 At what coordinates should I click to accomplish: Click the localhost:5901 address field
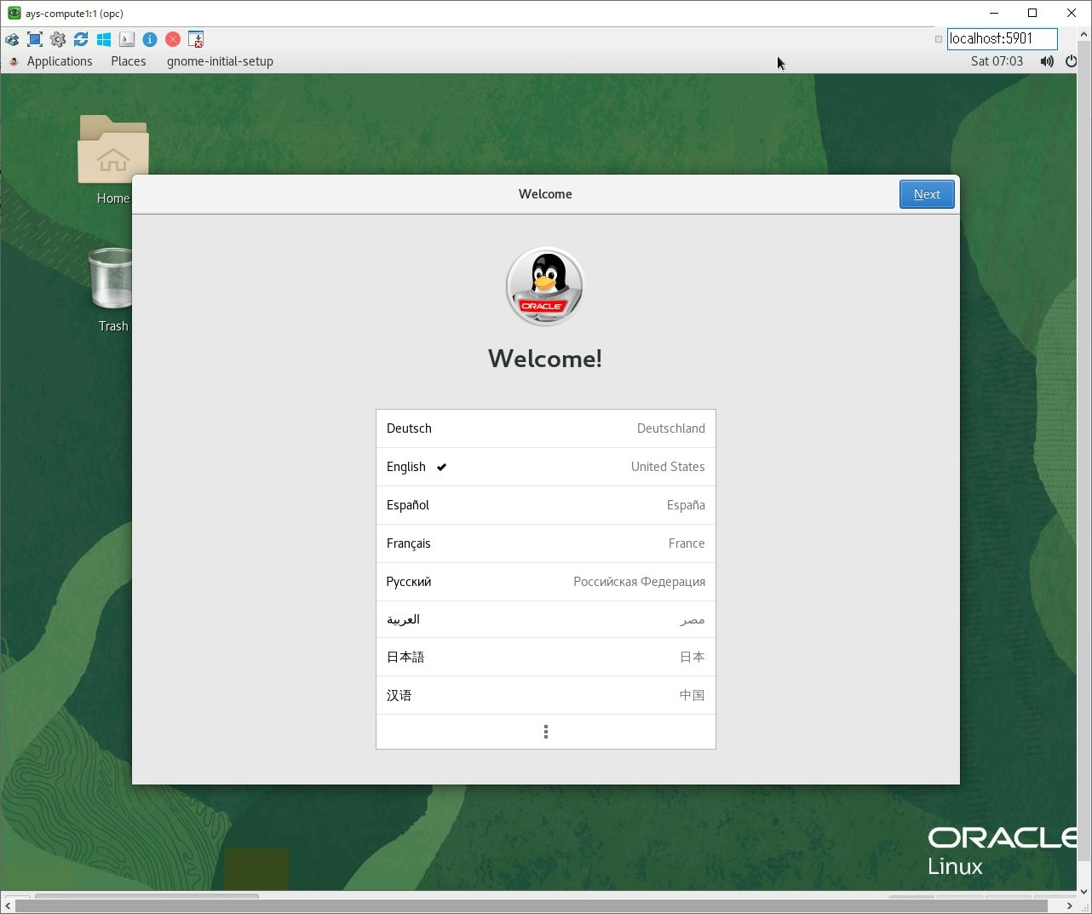tap(1002, 38)
